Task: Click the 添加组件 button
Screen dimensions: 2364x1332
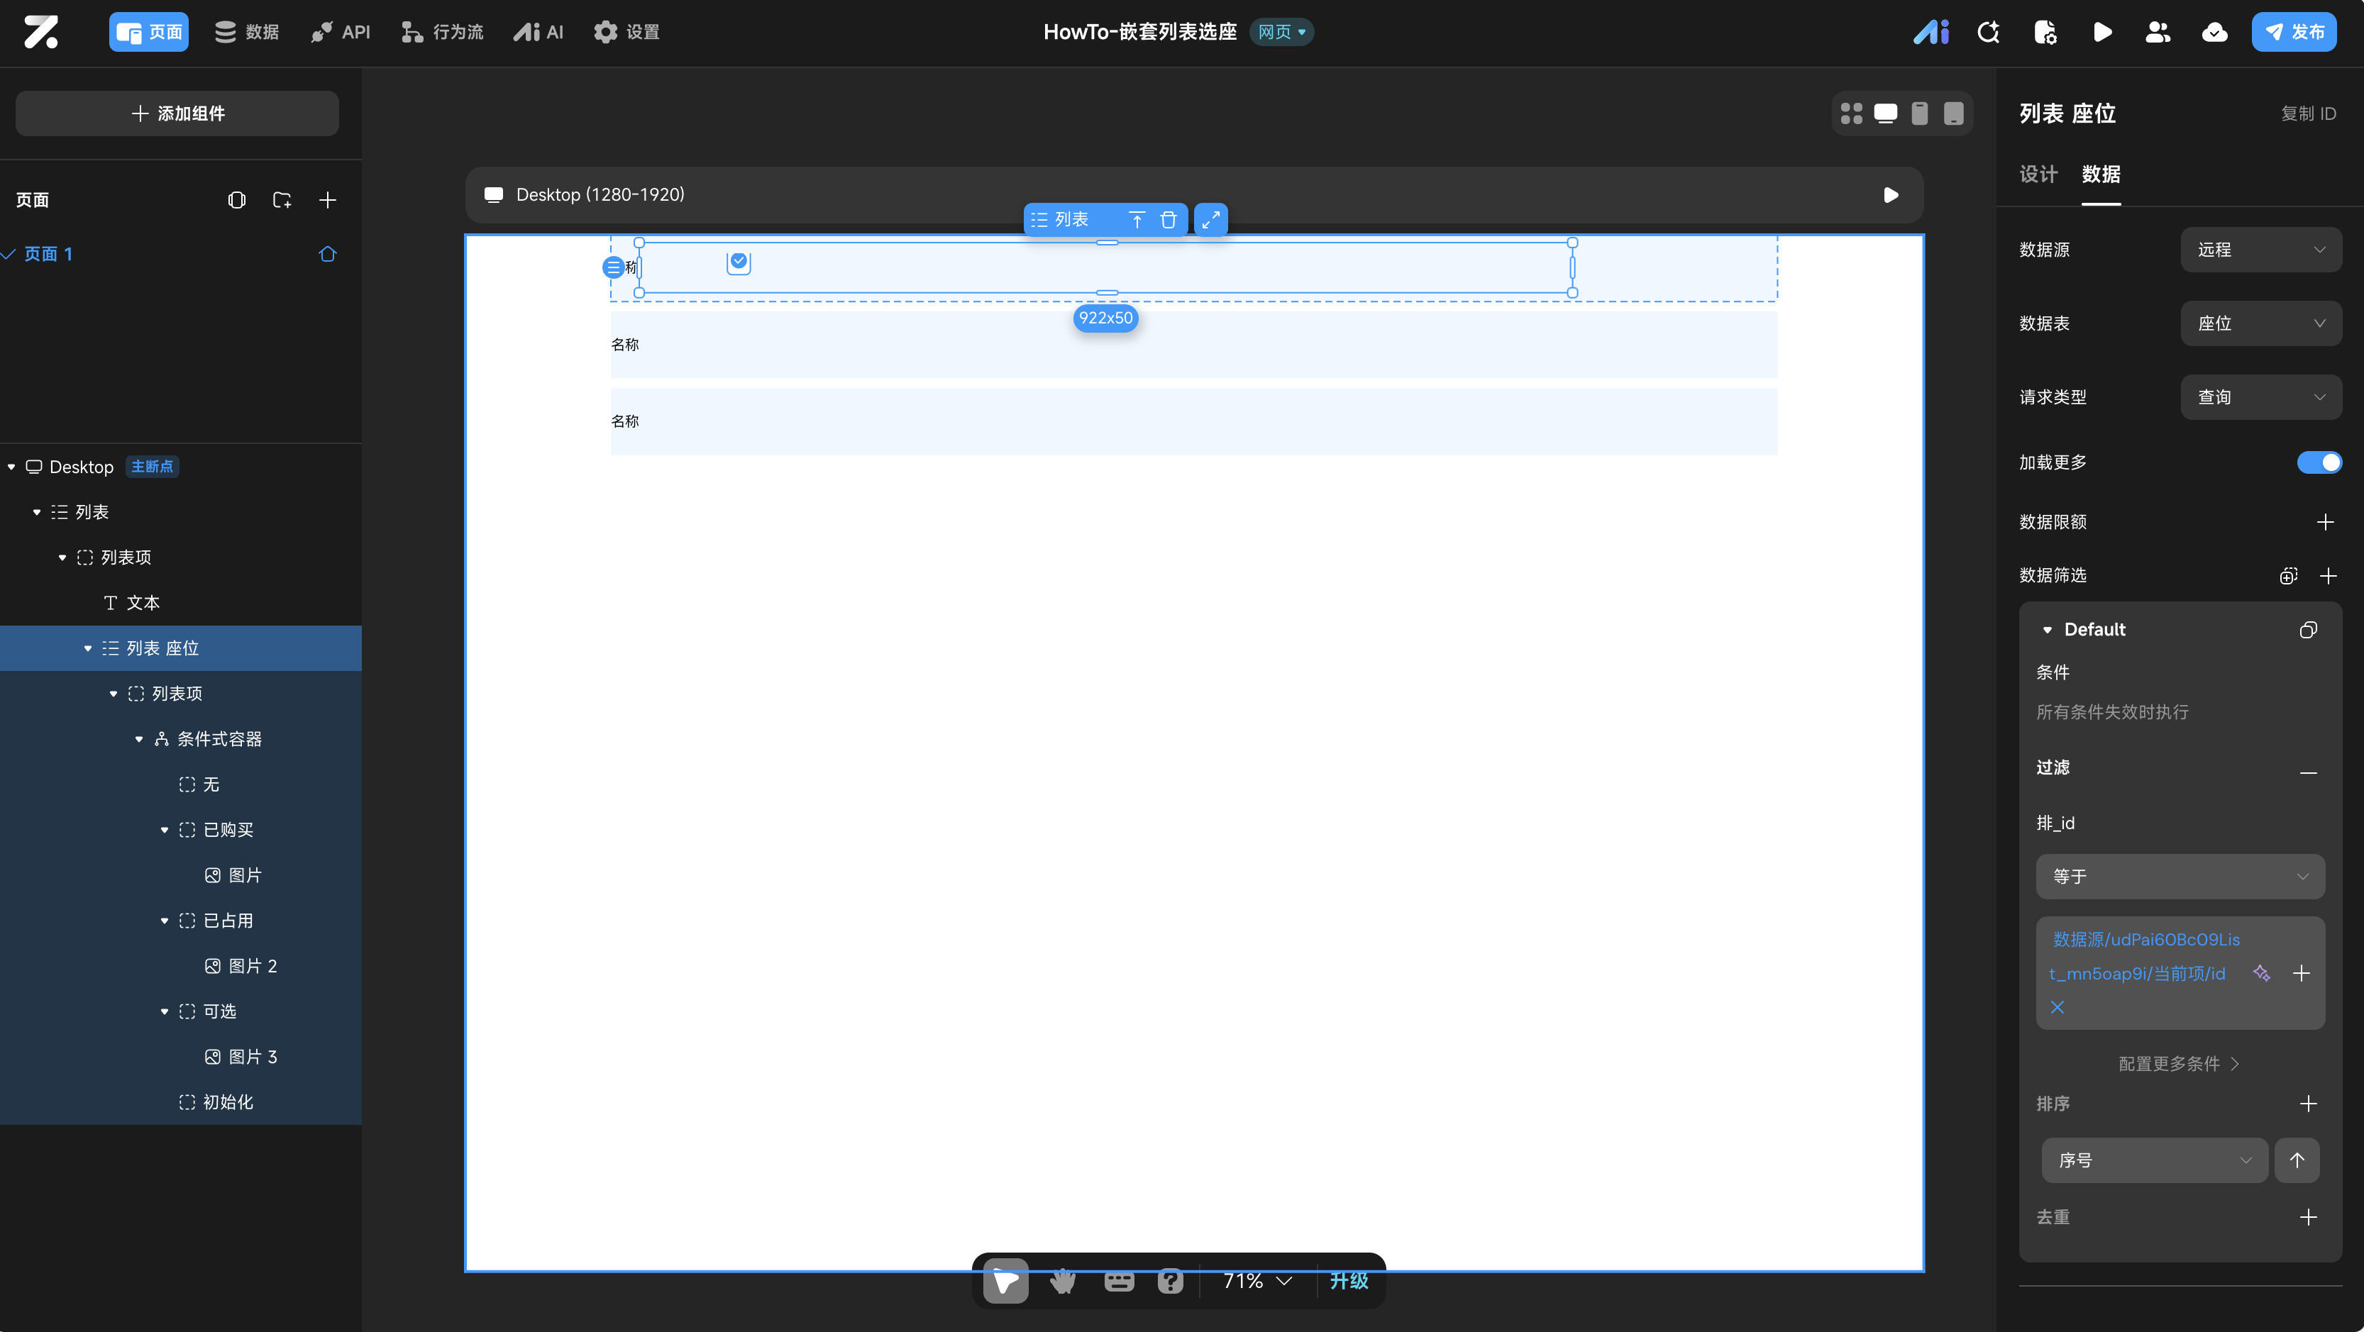Action: (x=177, y=113)
